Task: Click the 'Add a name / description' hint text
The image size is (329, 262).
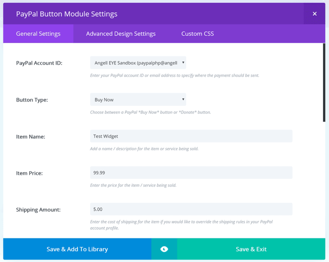Action: click(x=144, y=149)
